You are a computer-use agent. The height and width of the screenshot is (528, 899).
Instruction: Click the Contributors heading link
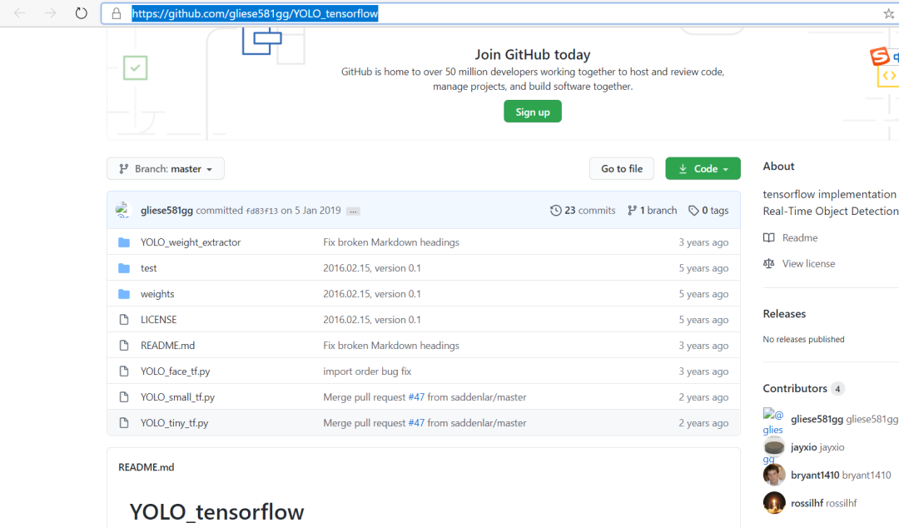point(795,389)
